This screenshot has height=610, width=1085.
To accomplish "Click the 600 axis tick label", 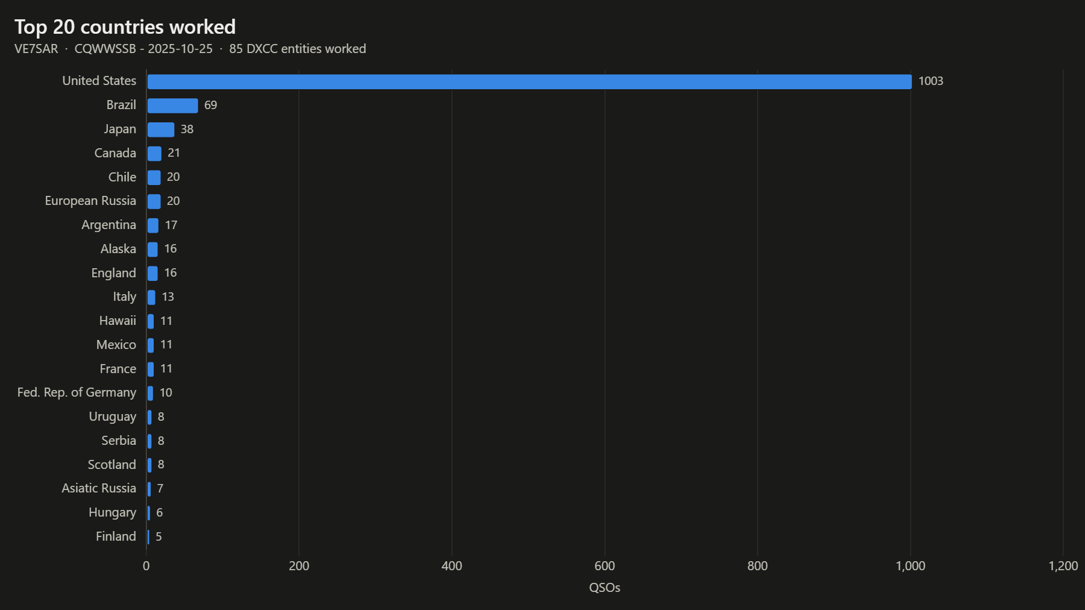I will coord(605,566).
